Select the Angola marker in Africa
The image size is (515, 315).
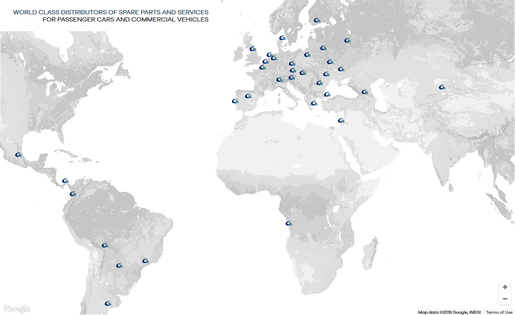tap(289, 223)
